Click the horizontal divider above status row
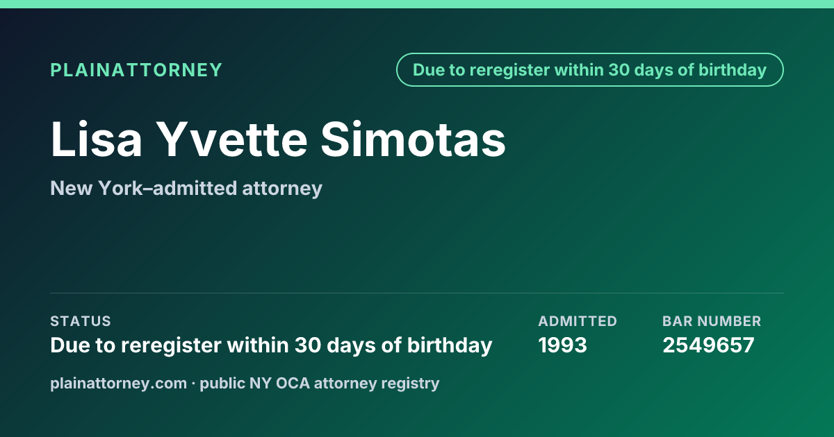Screen dimensions: 834x437 coord(417,293)
